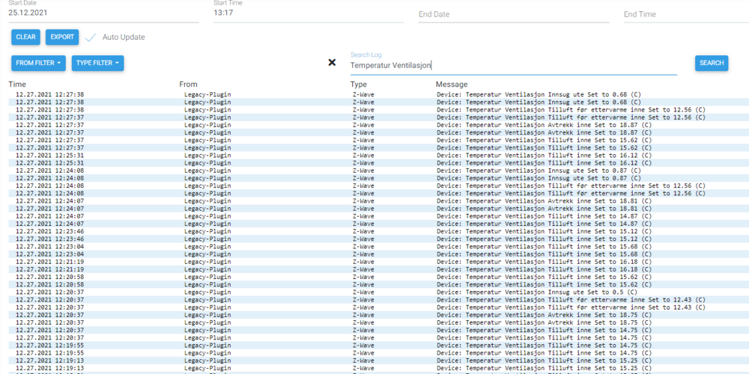749x374 pixels.
Task: Edit the Start Time field
Action: [x=308, y=13]
